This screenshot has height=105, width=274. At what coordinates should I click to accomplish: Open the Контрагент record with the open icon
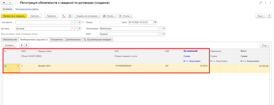(x=80, y=22)
